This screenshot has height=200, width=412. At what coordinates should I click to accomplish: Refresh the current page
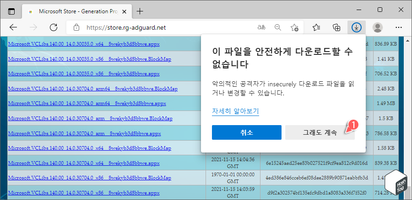(x=54, y=27)
